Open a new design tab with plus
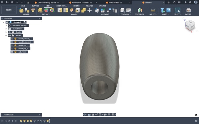This screenshot has width=199, height=124. (x=169, y=2)
